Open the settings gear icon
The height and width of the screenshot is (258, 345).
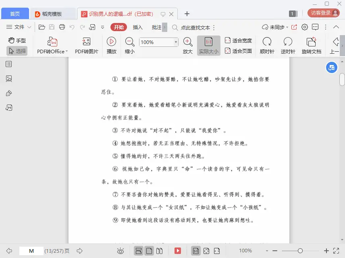tap(305, 27)
